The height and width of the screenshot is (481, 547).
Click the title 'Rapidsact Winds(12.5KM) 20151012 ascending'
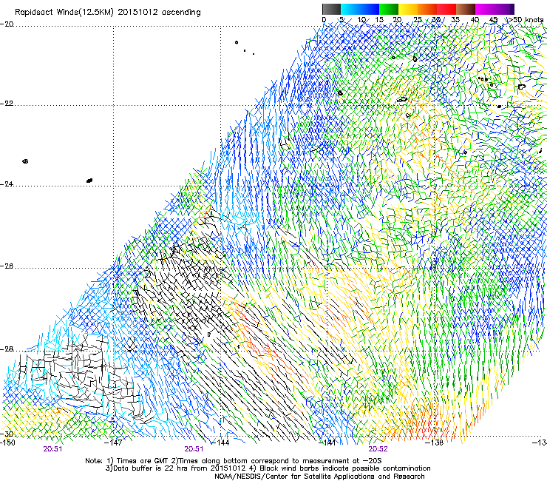coord(108,13)
